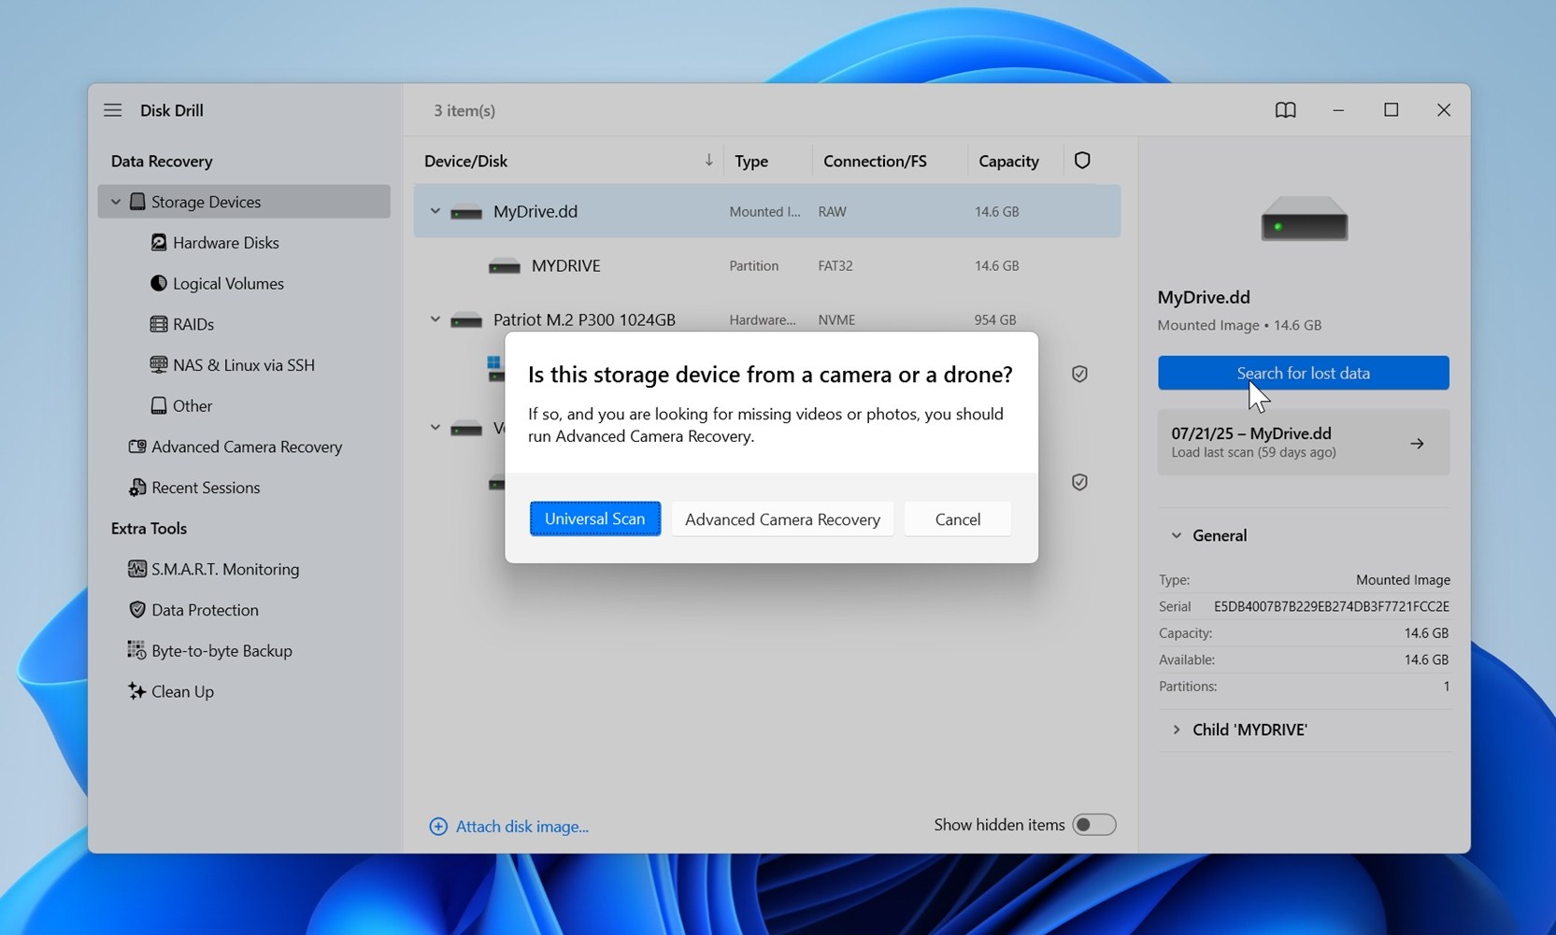Open the hamburger menu next to Disk Drill

tap(112, 110)
